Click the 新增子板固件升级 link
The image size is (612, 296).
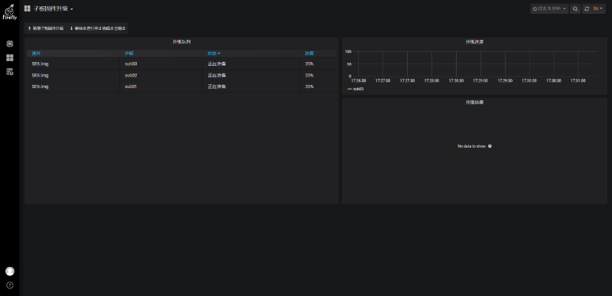point(46,28)
